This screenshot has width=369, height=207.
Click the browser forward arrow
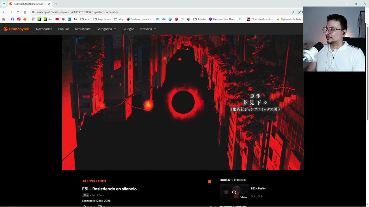click(x=11, y=12)
